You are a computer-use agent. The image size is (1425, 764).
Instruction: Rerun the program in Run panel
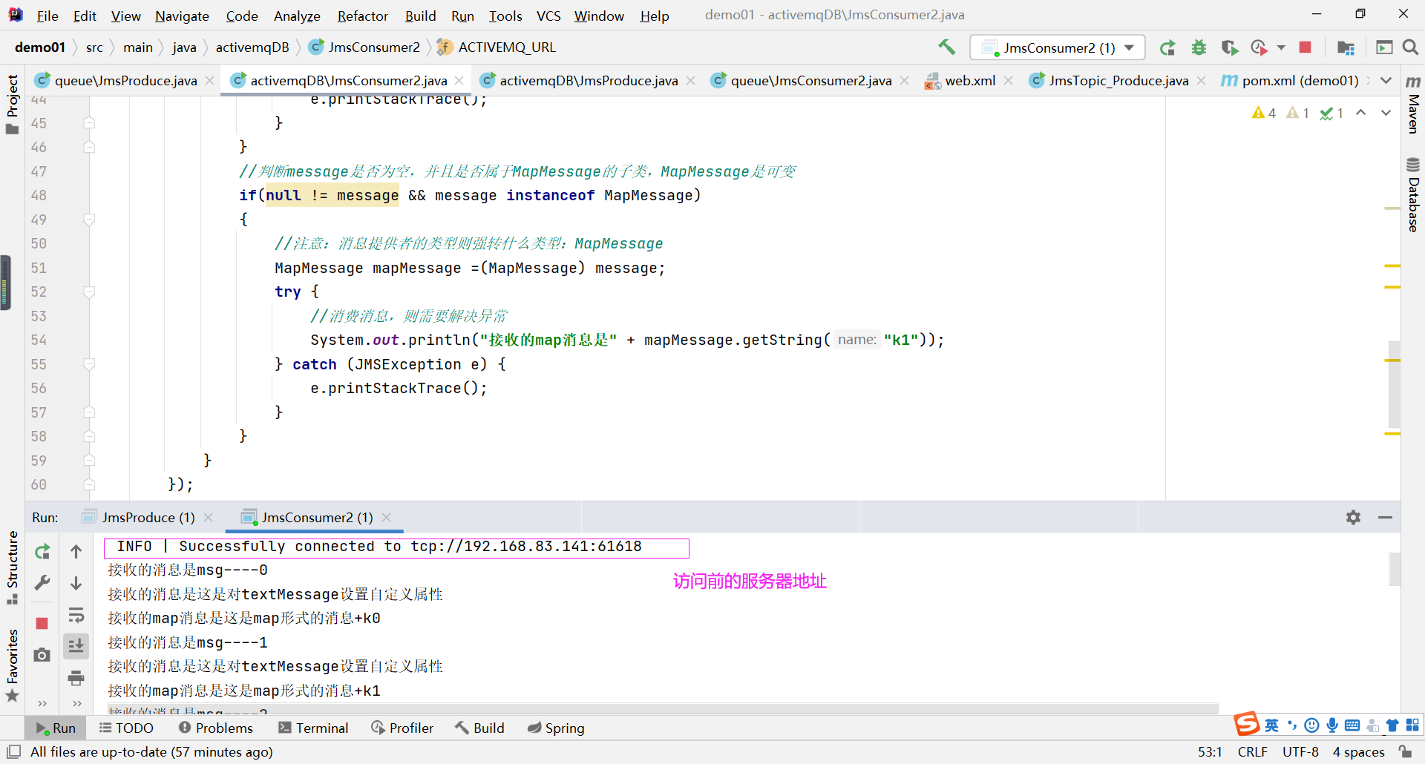tap(42, 551)
